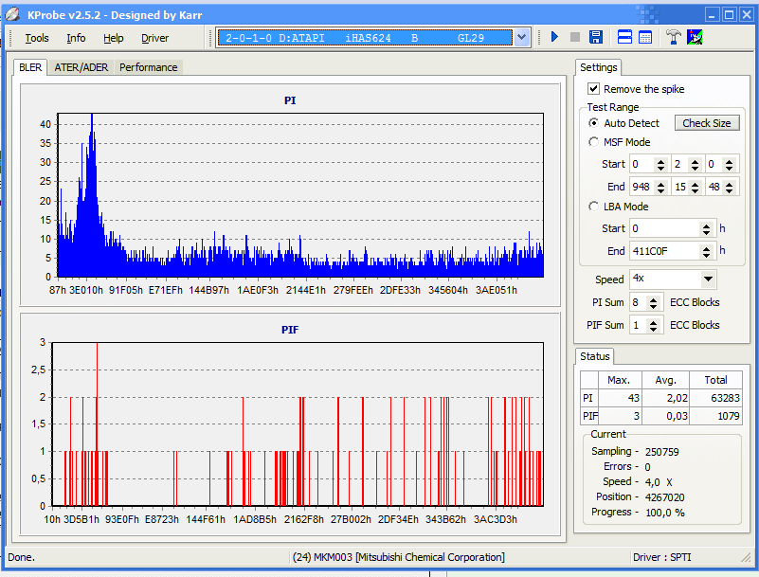Open the Tools menu
This screenshot has width=759, height=577.
point(37,38)
